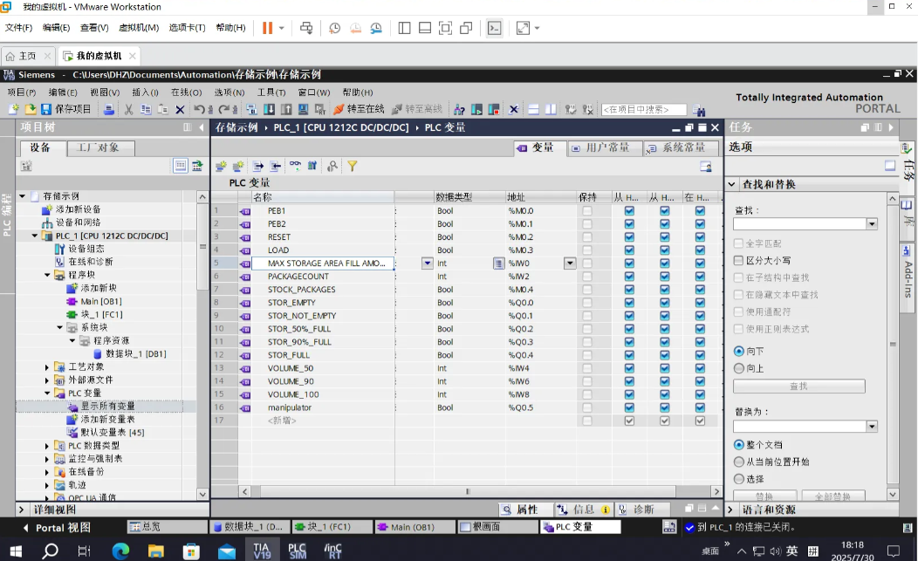Screen dimensions: 918x561
Task: Switch to Portal view
Action: click(x=56, y=527)
